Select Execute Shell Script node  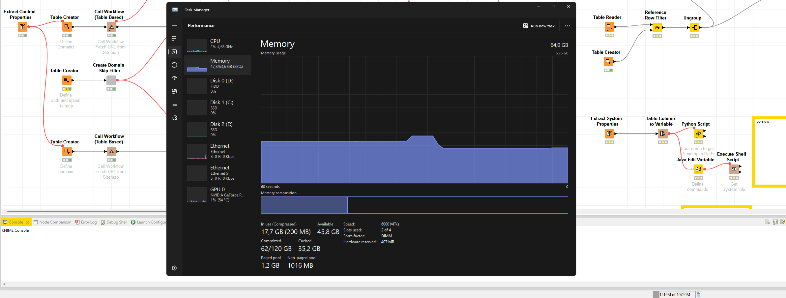pos(734,169)
